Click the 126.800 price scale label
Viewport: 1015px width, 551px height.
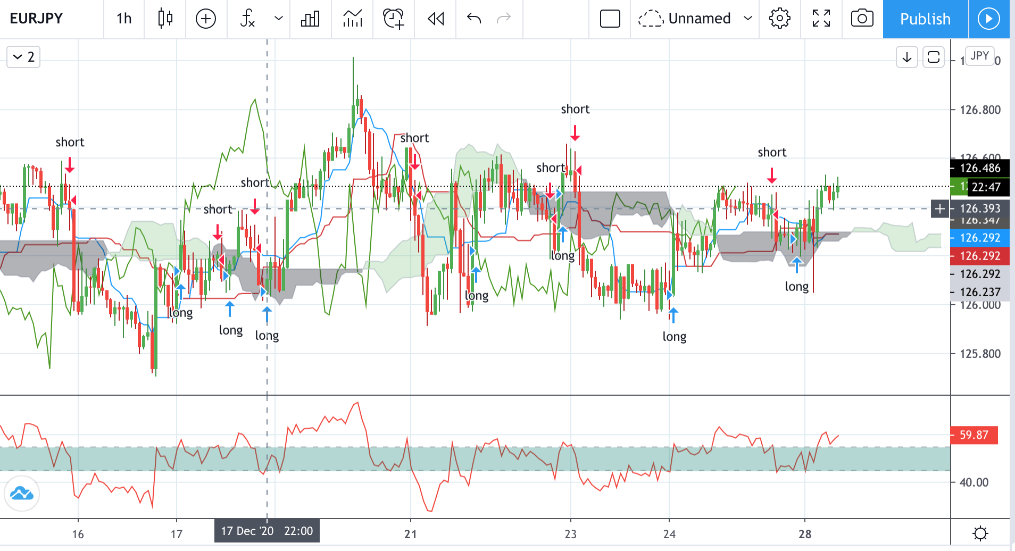click(x=980, y=110)
